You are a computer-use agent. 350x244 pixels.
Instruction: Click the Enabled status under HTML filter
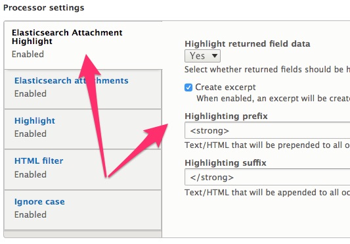pos(30,174)
